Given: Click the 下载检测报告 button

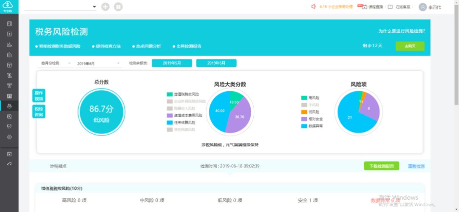Looking at the screenshot, I should coord(381,166).
